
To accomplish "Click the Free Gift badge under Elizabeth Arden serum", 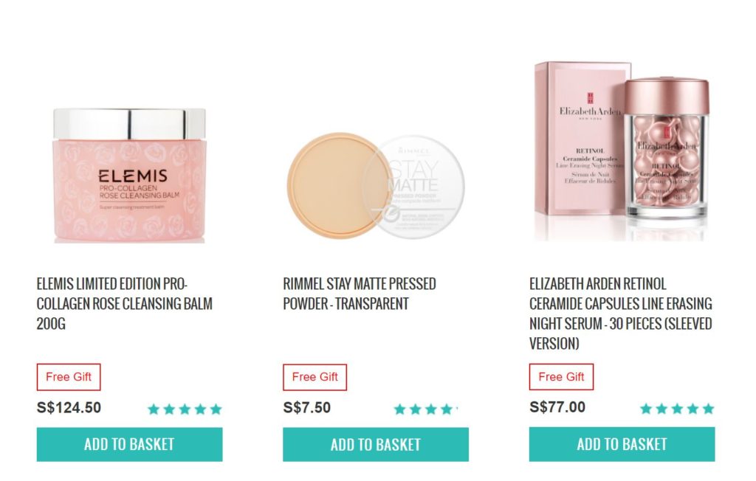I will (x=561, y=376).
